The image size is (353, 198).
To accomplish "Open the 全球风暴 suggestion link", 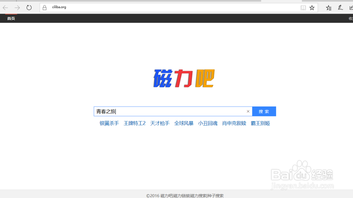I will click(184, 123).
